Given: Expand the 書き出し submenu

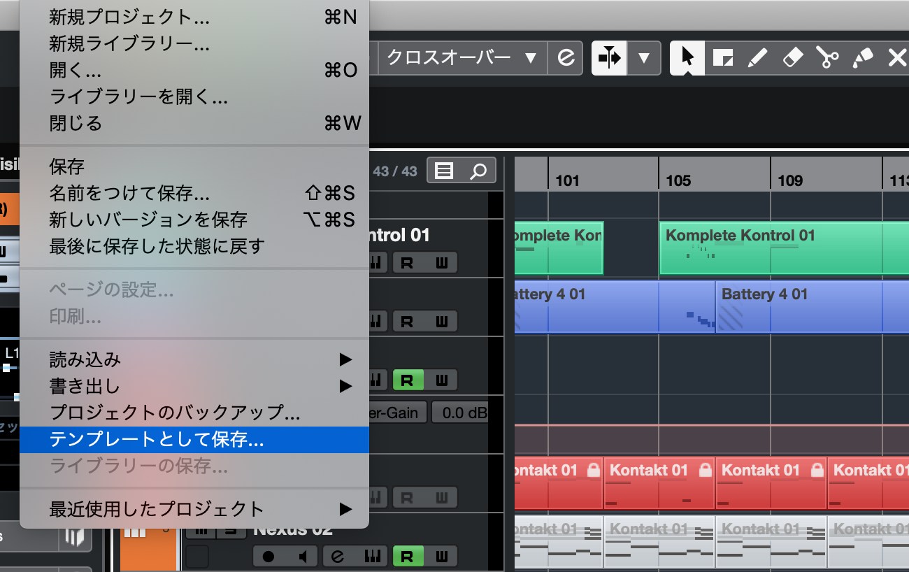Looking at the screenshot, I should (194, 386).
